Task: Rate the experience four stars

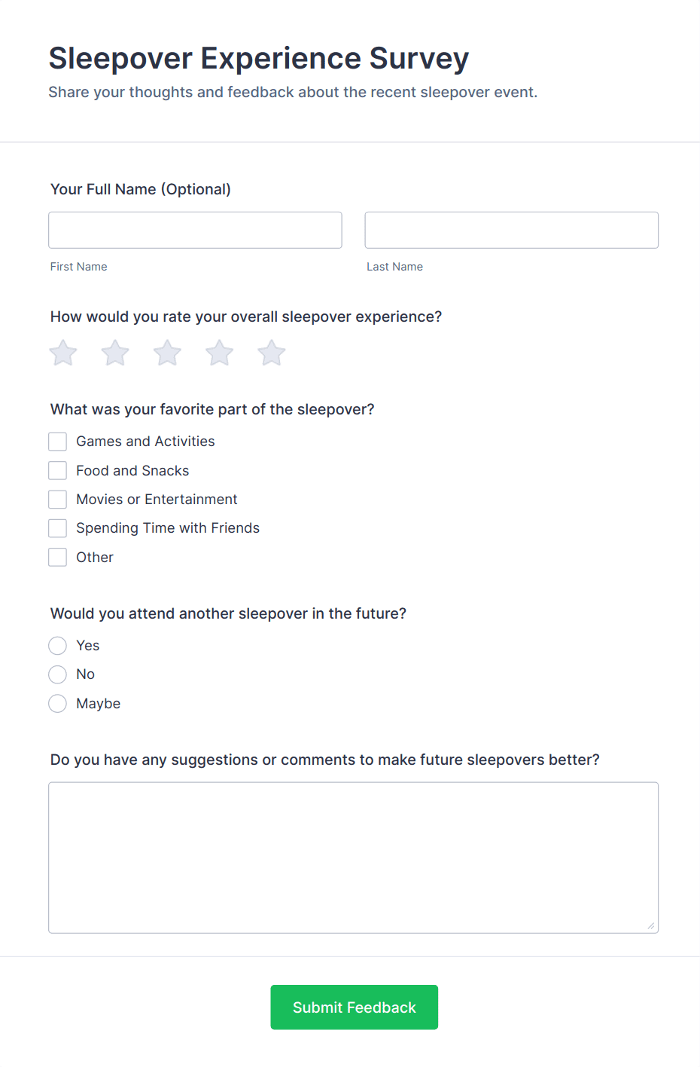Action: pos(218,352)
